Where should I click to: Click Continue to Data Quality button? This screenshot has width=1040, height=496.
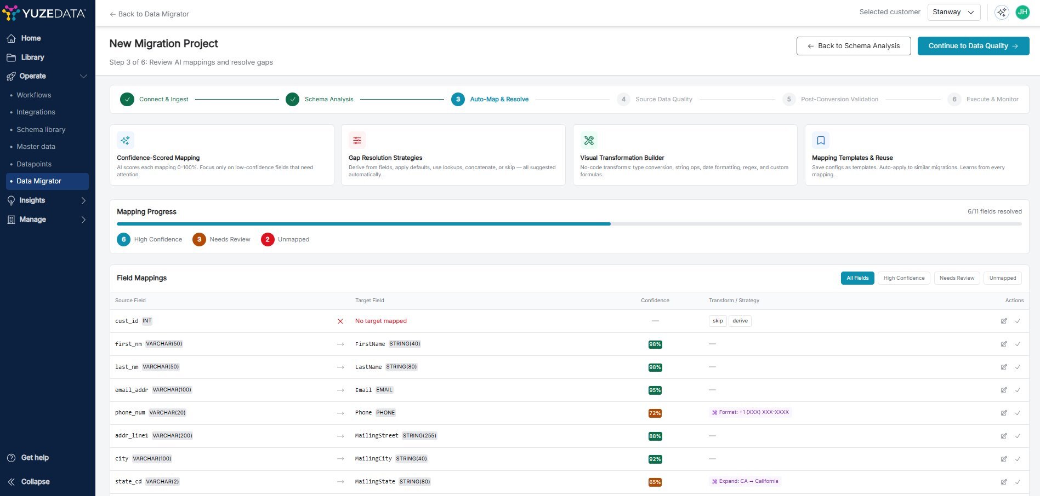973,46
